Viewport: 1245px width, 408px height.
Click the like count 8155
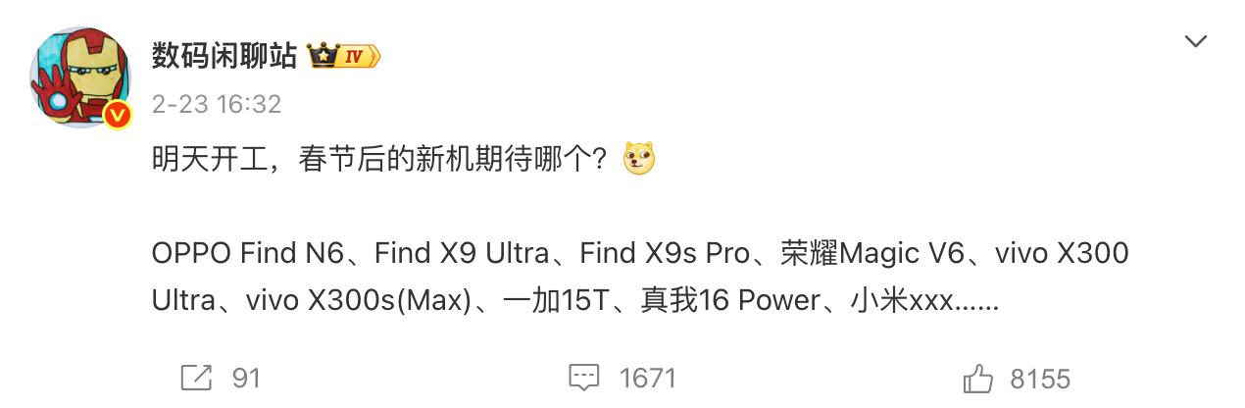pyautogui.click(x=1040, y=379)
